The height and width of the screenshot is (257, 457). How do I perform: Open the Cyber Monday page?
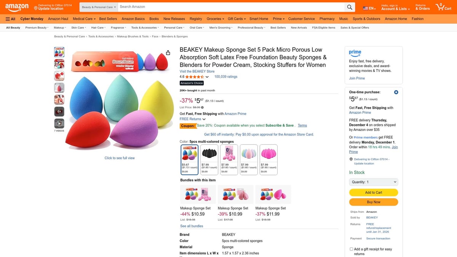point(32,18)
